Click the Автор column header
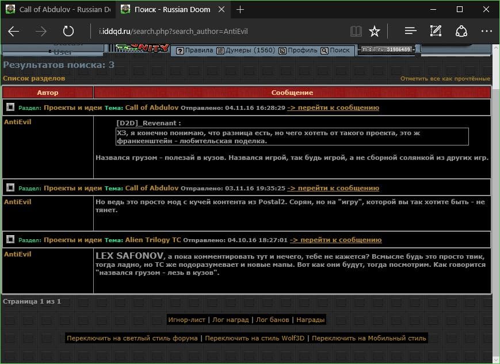500x364 pixels. pos(48,93)
